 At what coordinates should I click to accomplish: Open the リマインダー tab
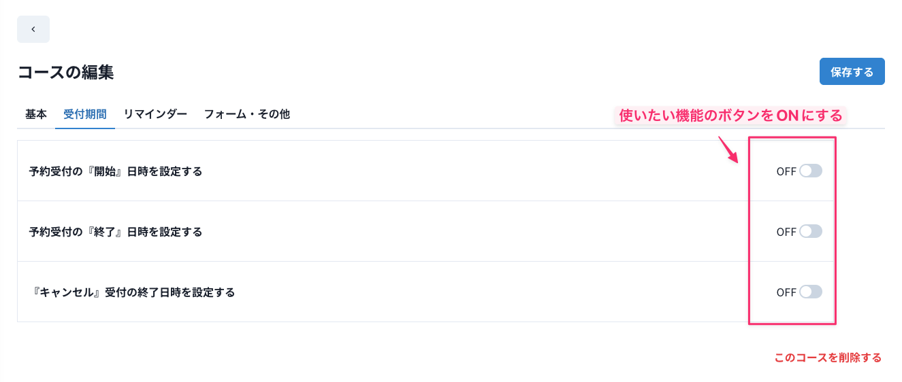tap(155, 114)
